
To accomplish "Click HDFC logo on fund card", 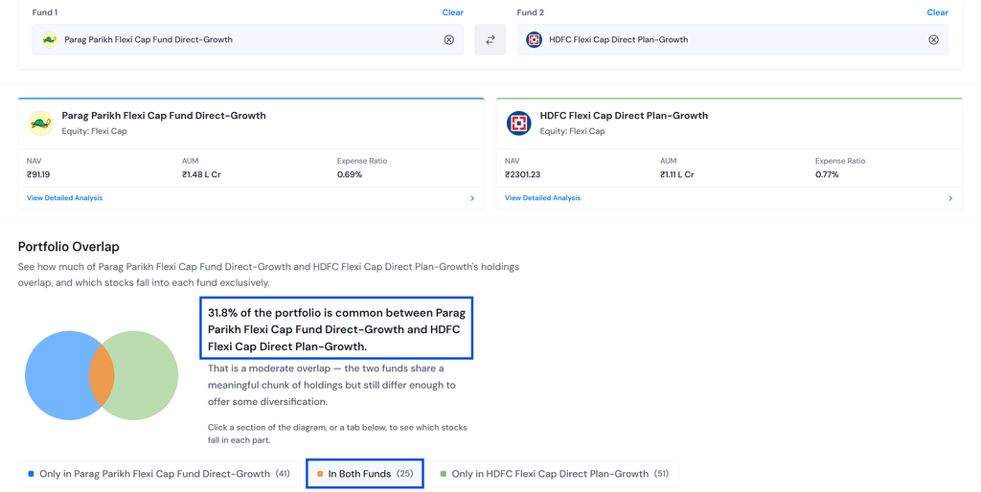I will pyautogui.click(x=518, y=123).
